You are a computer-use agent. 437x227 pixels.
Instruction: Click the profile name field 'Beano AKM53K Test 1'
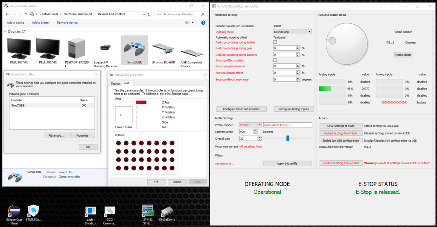pyautogui.click(x=288, y=125)
